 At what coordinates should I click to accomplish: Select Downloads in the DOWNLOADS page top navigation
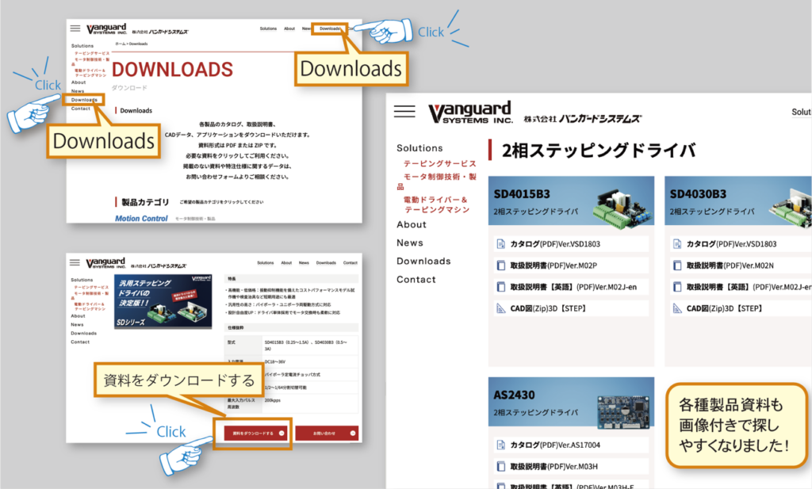pyautogui.click(x=329, y=29)
